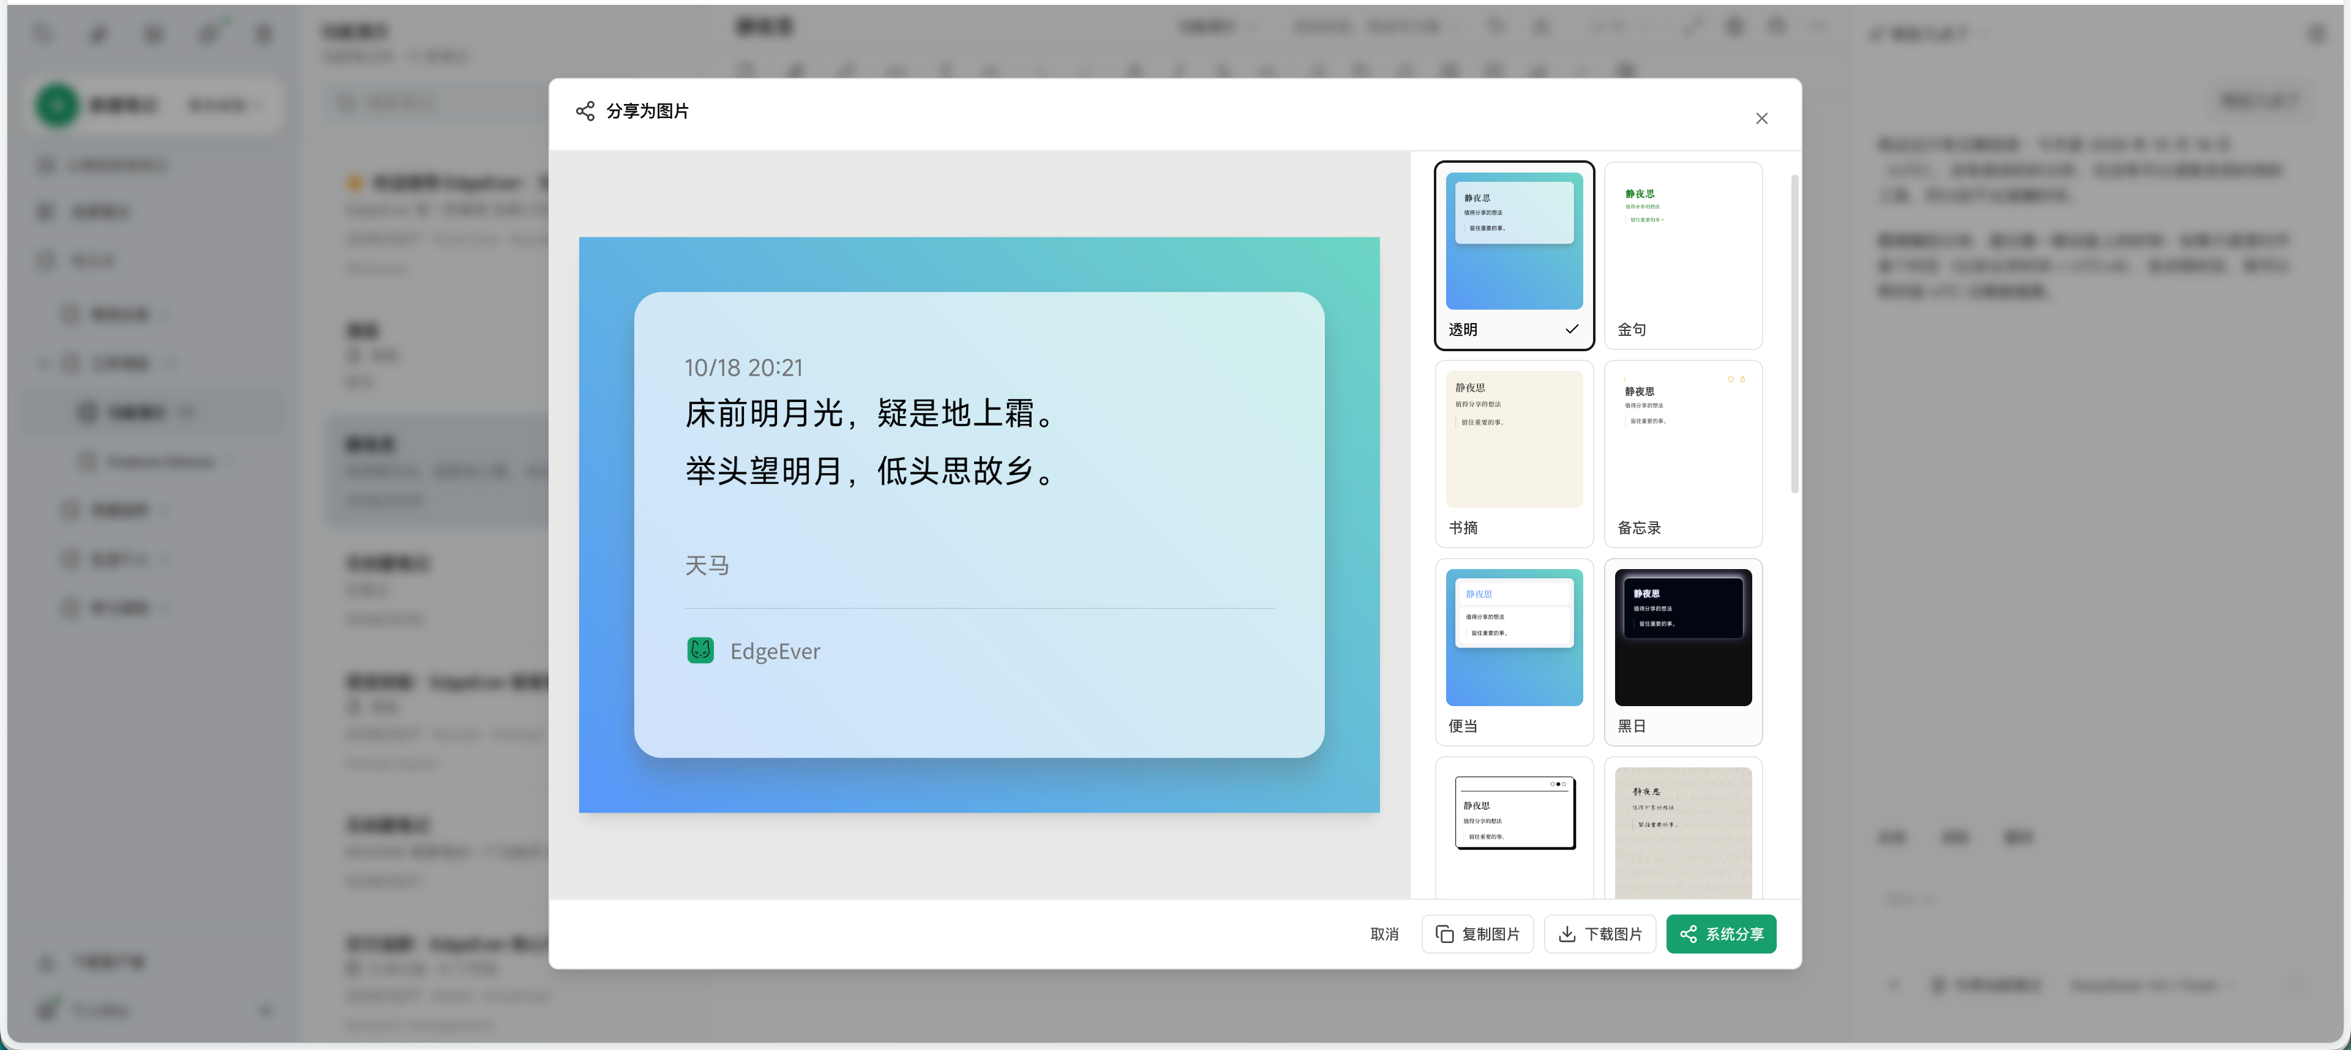Click the timestamp 10/18 20:21
This screenshot has width=2351, height=1050.
tap(743, 368)
